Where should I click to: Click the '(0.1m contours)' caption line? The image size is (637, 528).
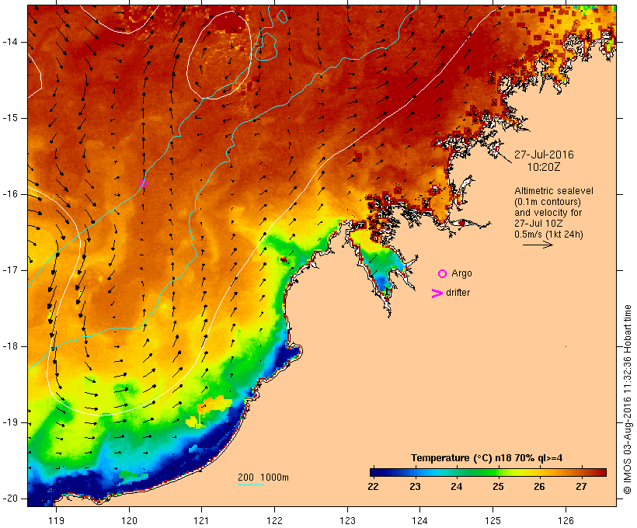tap(548, 202)
